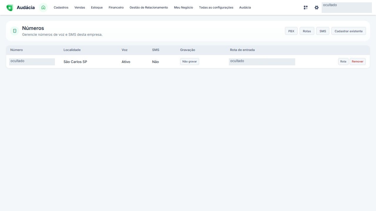Click the Números page title

(x=33, y=28)
